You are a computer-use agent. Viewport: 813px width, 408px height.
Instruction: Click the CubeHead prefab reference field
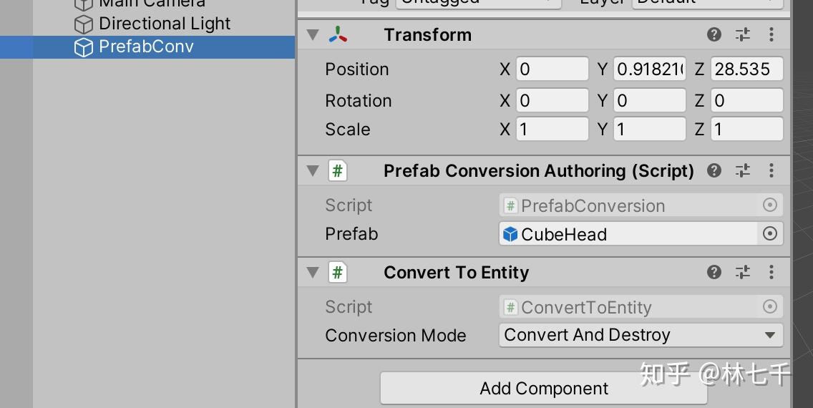627,234
